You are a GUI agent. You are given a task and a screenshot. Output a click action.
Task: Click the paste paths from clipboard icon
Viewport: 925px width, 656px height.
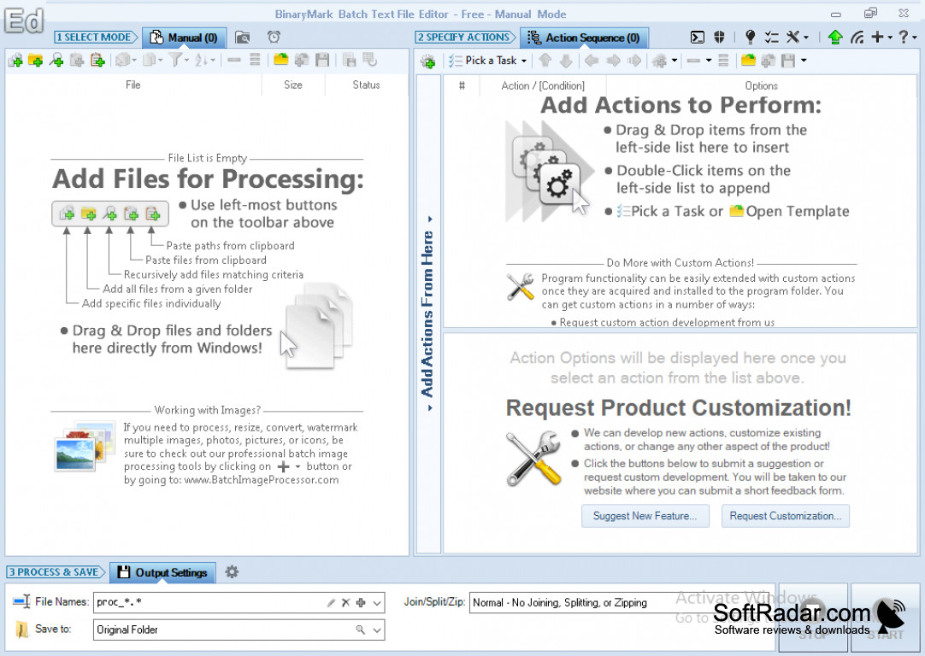pyautogui.click(x=97, y=60)
